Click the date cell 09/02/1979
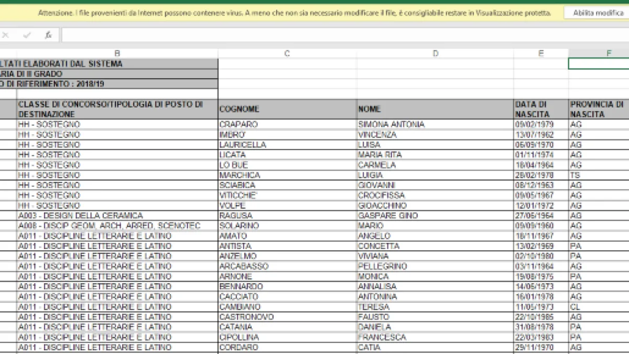The height and width of the screenshot is (354, 629). point(541,124)
